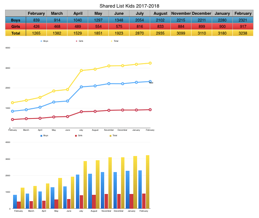
Task: Click the July data point on yellow Total line
Action: [x=81, y=70]
